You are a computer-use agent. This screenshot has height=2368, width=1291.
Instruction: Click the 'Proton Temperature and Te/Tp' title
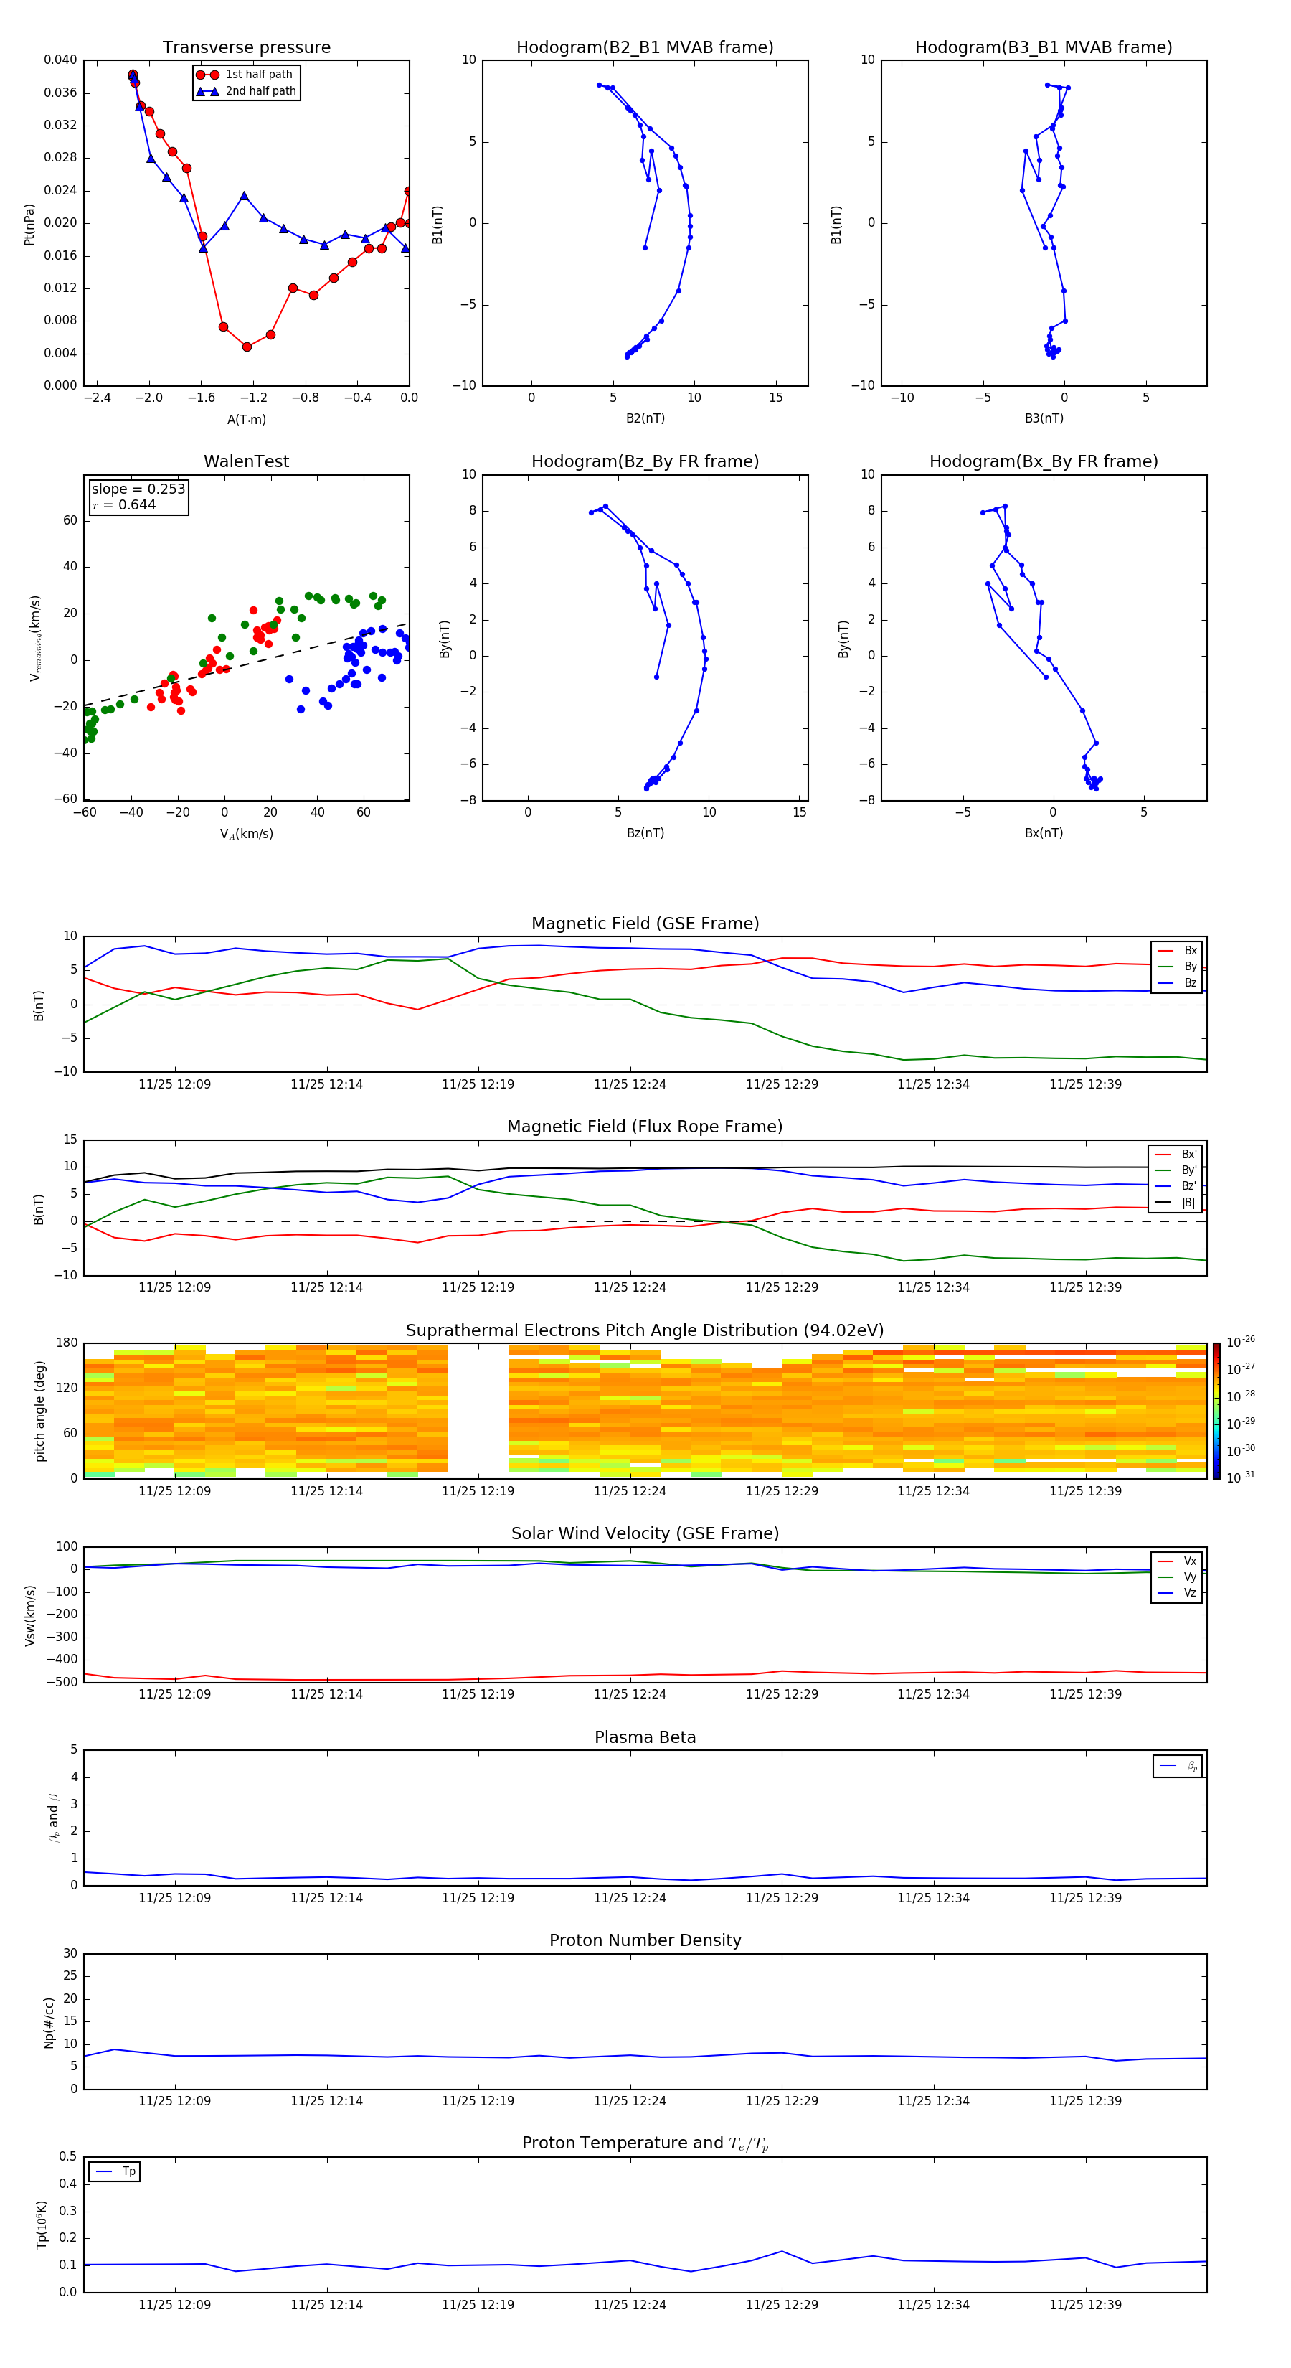645,2143
